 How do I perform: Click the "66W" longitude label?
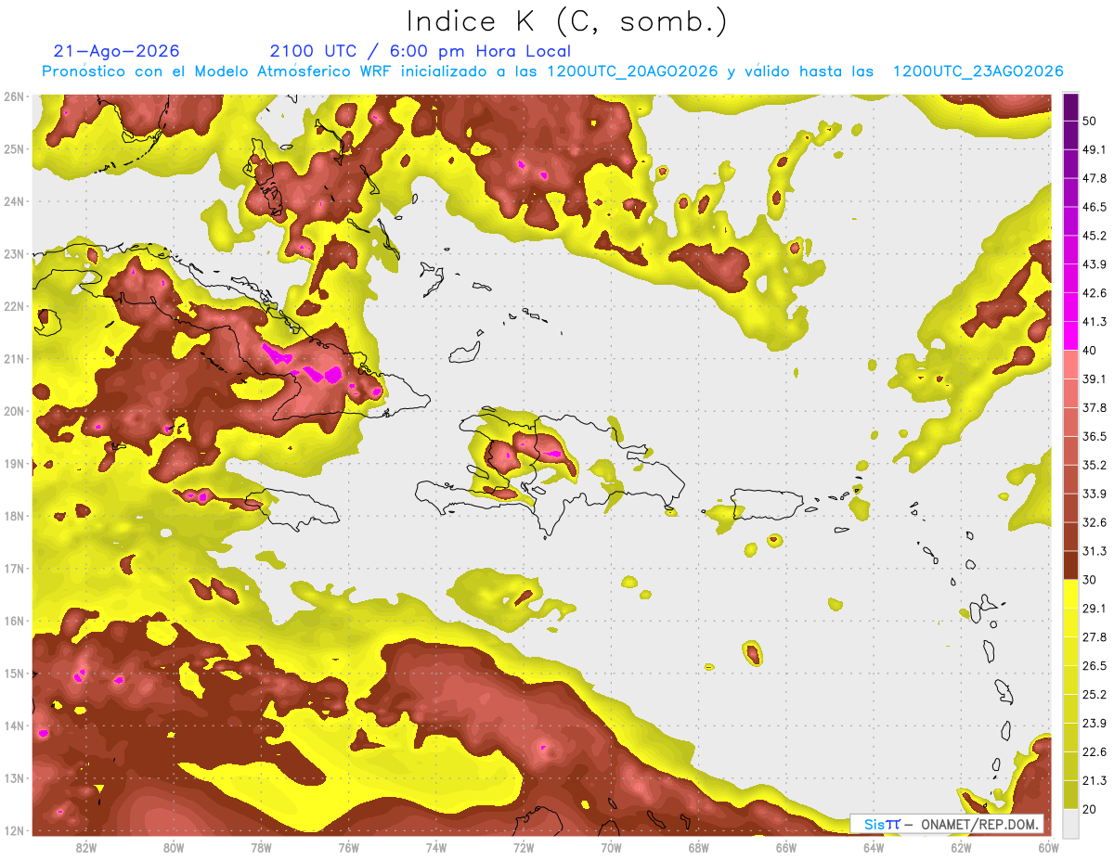point(785,847)
